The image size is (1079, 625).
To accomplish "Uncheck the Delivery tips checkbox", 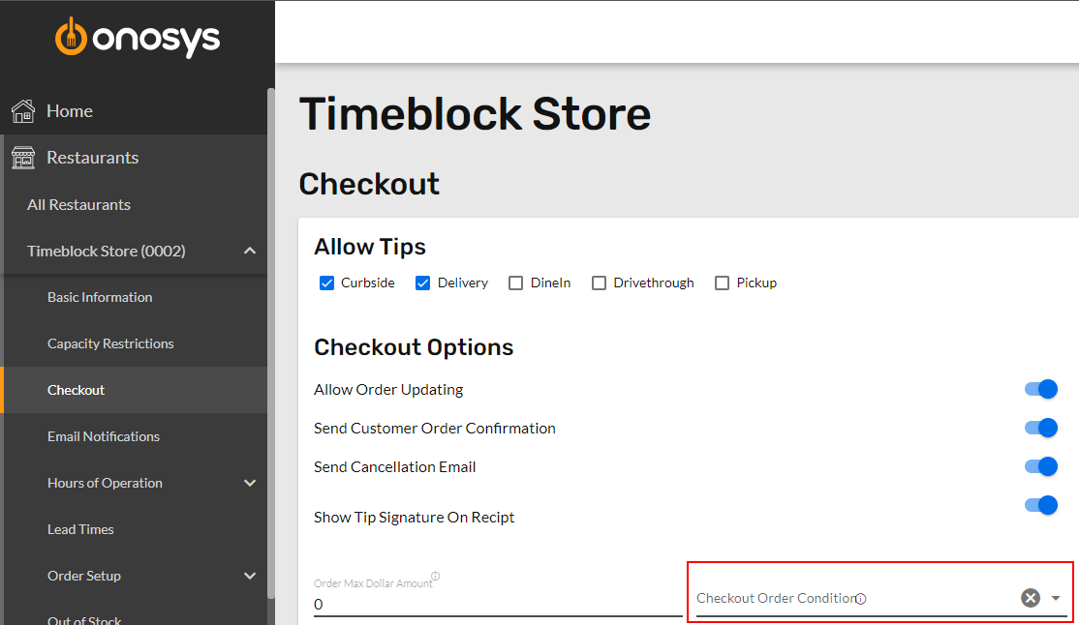I will pyautogui.click(x=422, y=283).
